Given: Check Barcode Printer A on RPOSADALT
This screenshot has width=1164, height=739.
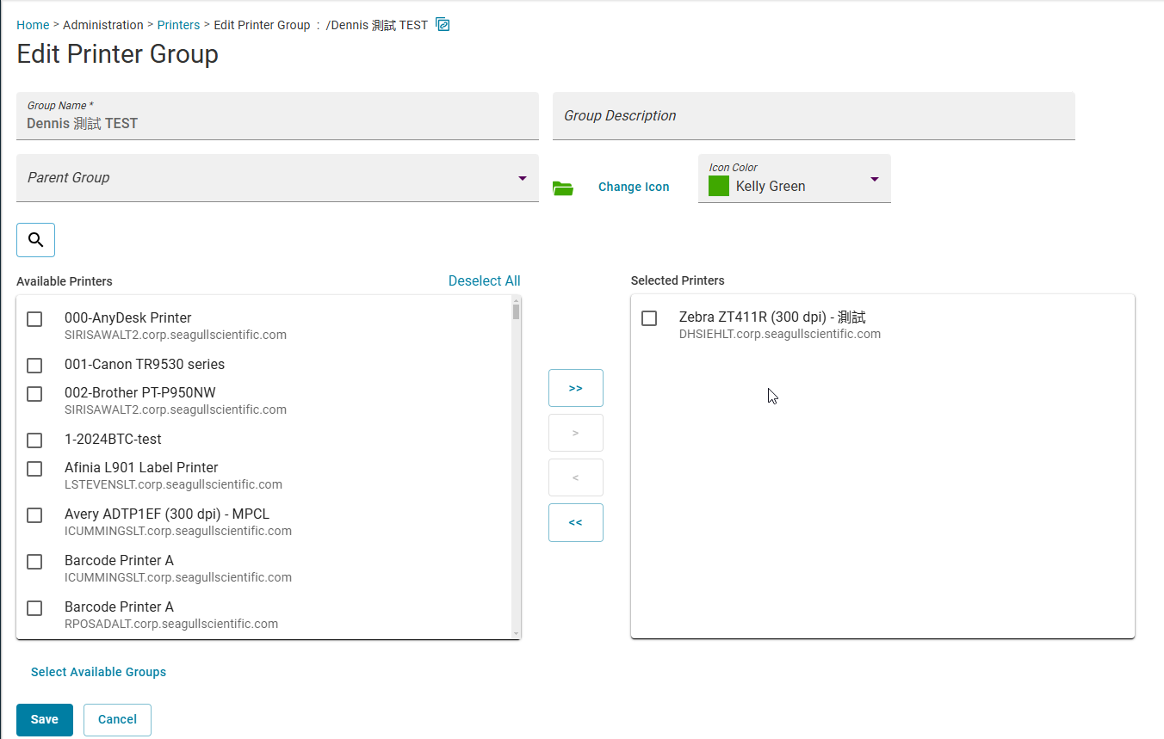Looking at the screenshot, I should (x=34, y=608).
